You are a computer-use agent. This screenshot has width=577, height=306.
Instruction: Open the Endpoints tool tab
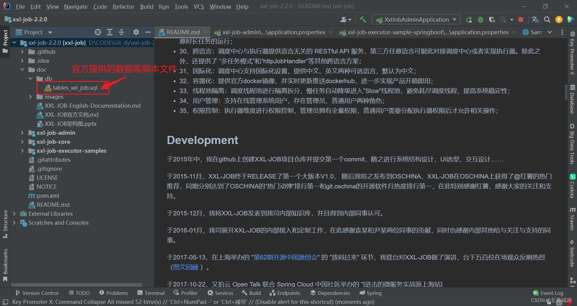(x=285, y=293)
